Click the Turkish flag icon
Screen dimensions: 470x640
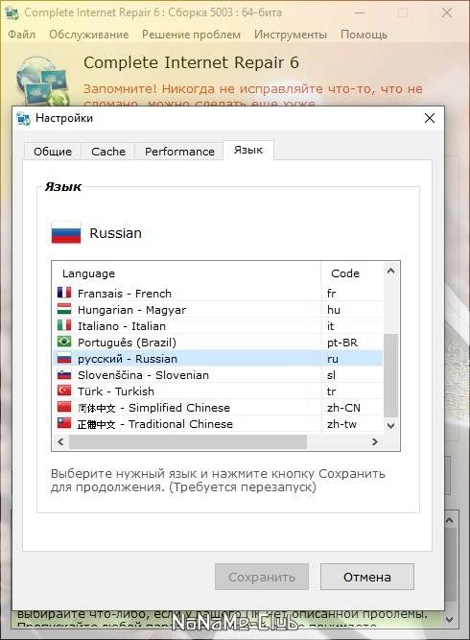[64, 391]
